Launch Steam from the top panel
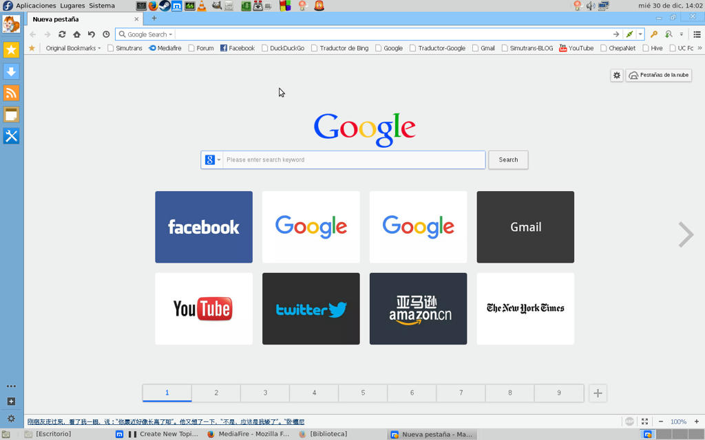This screenshot has height=440, width=705. (165, 5)
